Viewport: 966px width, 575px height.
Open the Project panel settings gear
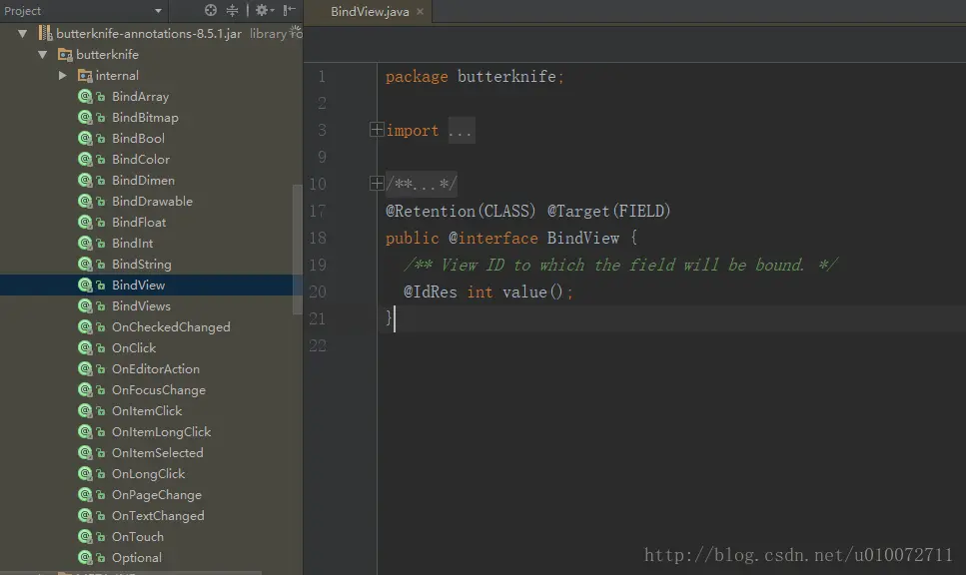click(x=265, y=10)
